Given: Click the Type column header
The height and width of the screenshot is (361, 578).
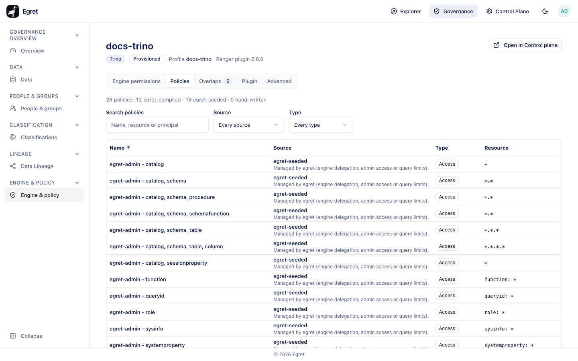Looking at the screenshot, I should [442, 148].
